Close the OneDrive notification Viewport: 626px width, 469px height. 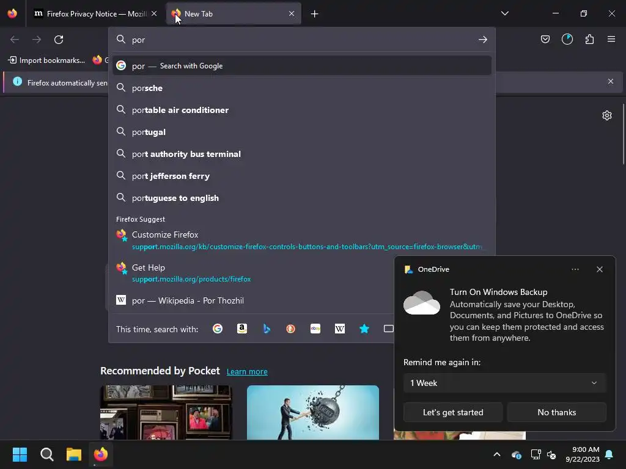tap(600, 269)
